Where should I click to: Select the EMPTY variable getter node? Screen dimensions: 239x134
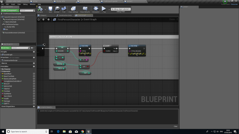pos(85,73)
